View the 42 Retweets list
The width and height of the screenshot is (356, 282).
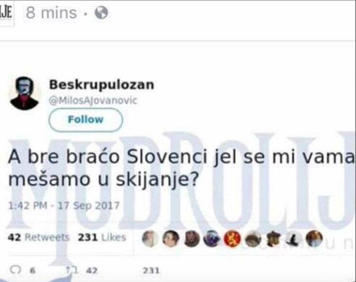(x=39, y=237)
